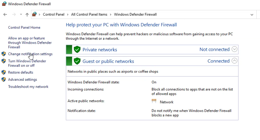Go back using the back arrow
Screen dimensions: 260x140
pyautogui.click(x=5, y=15)
